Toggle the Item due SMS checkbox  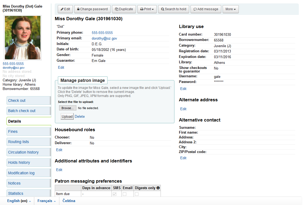click(115, 194)
